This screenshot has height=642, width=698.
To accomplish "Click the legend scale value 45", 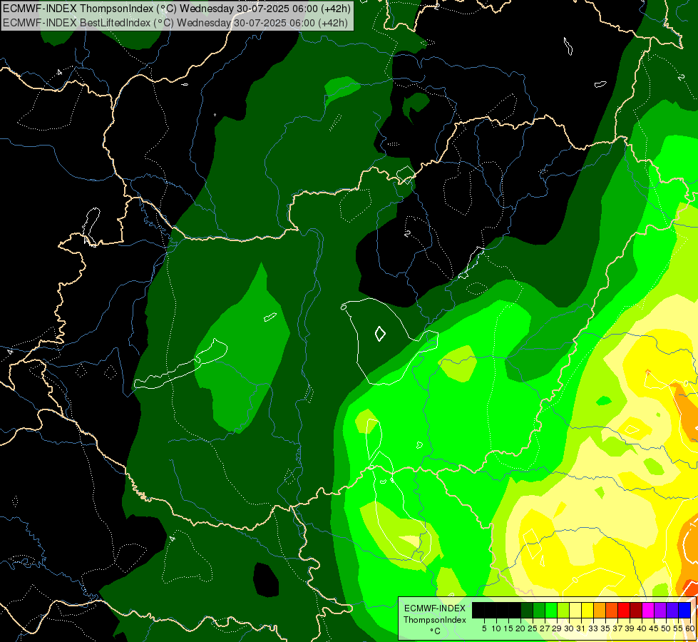I will [x=654, y=628].
